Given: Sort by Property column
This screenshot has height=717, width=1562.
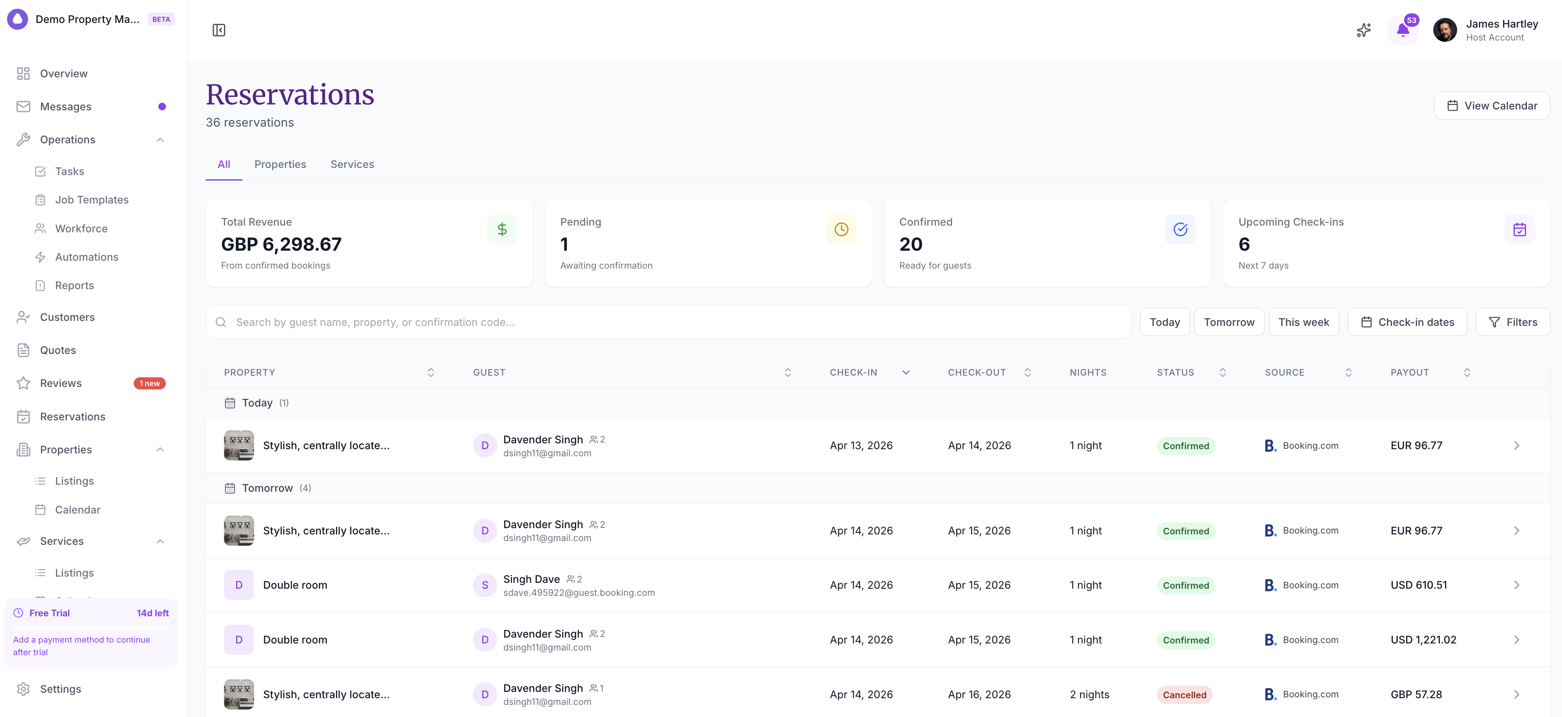Looking at the screenshot, I should tap(430, 373).
